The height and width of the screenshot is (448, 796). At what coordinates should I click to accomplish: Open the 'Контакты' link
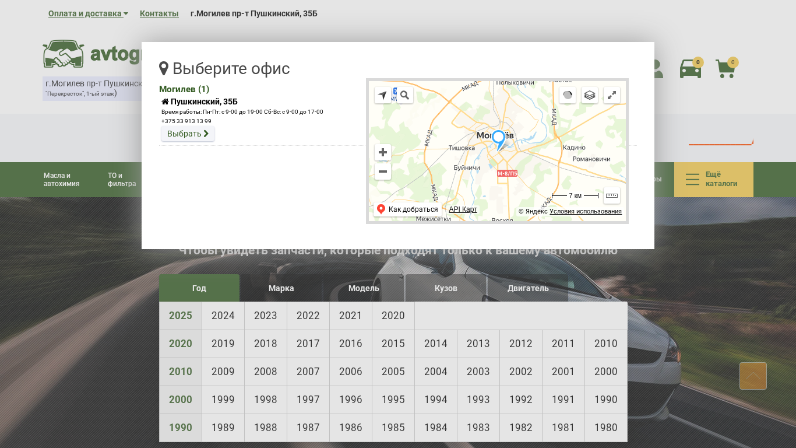(159, 13)
